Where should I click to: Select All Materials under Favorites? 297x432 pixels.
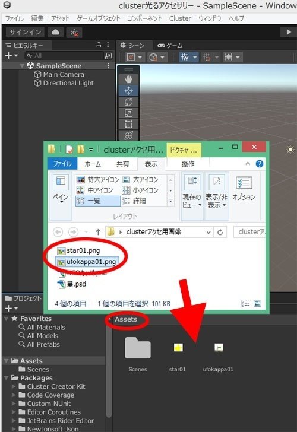point(42,328)
